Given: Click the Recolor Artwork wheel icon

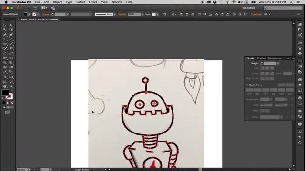Looking at the screenshot, I should [164, 14].
